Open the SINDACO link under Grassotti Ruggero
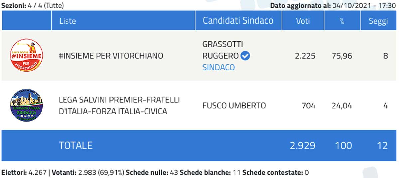 (x=218, y=67)
